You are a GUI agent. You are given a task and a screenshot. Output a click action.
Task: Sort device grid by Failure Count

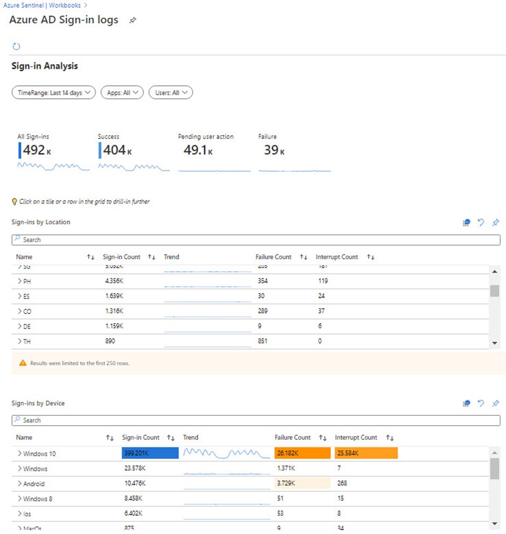323,438
